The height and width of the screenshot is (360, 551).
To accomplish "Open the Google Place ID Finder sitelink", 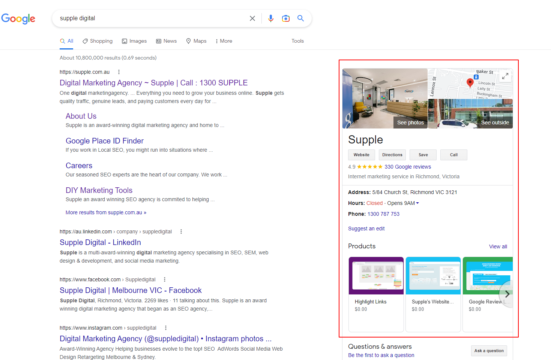I will tap(105, 141).
